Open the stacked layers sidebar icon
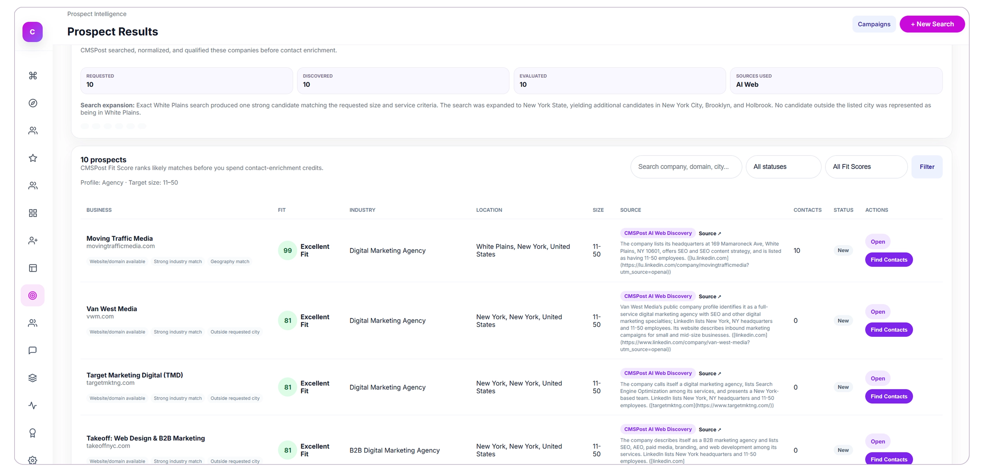Image resolution: width=984 pixels, height=472 pixels. (33, 378)
